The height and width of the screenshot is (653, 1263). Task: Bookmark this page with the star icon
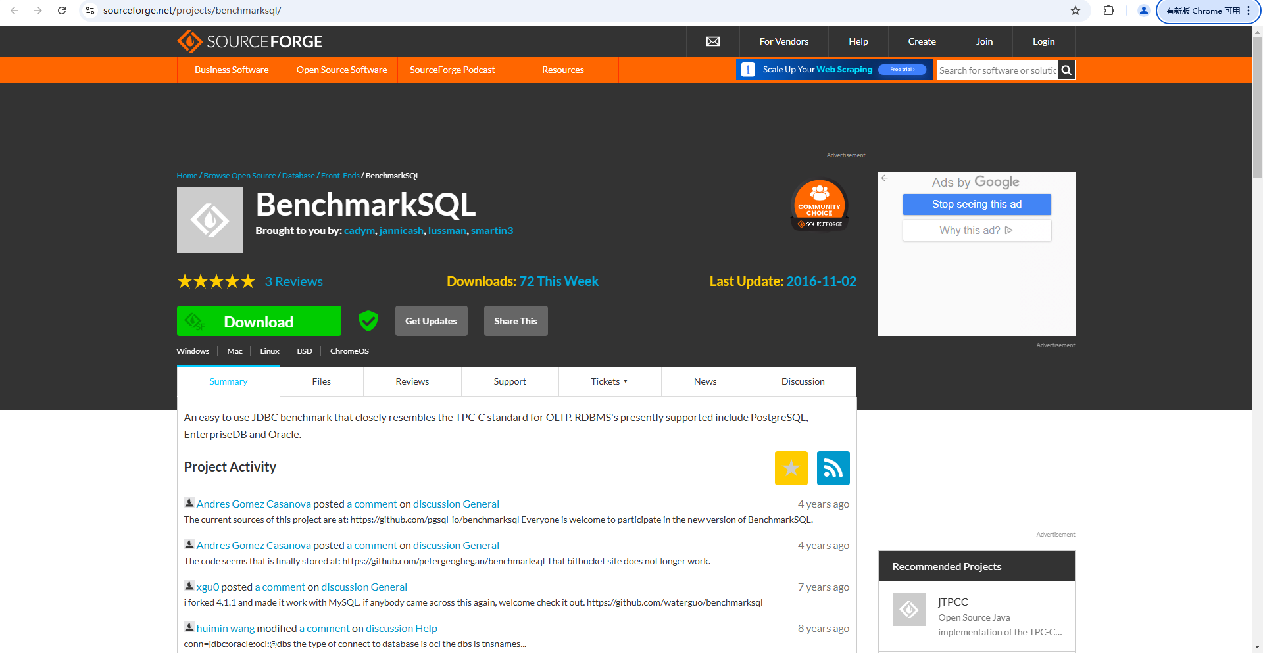coord(1076,11)
